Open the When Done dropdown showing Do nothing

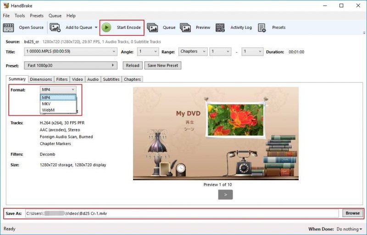[349, 229]
